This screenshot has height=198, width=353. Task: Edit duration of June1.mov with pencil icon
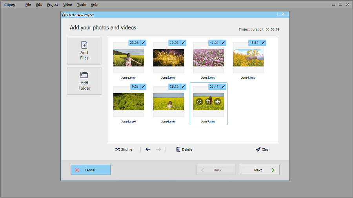click(x=143, y=43)
